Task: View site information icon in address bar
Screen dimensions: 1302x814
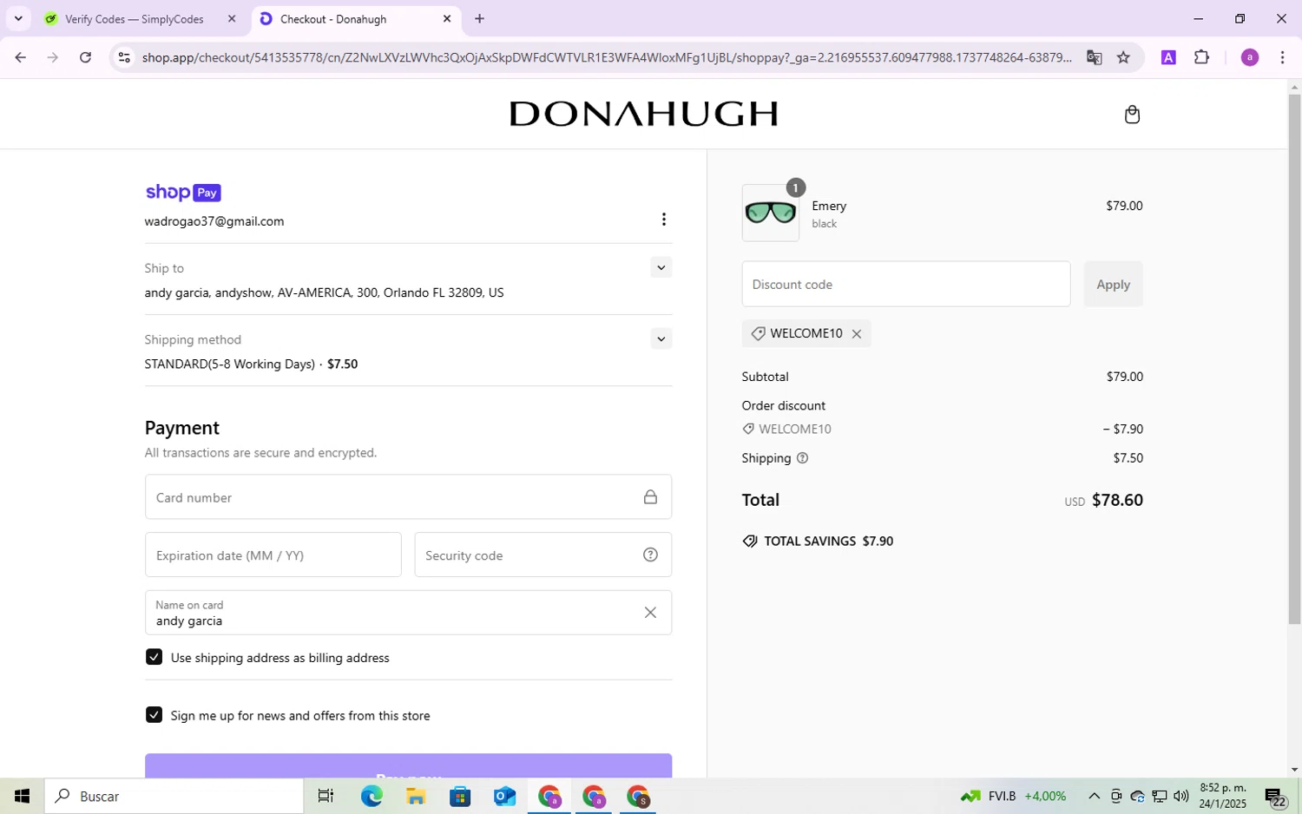Action: [124, 58]
